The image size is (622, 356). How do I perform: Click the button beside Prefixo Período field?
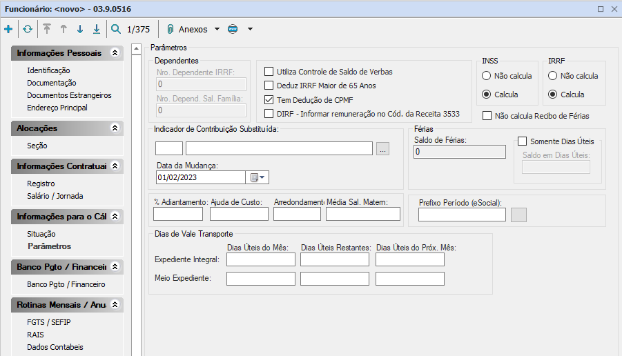(x=518, y=215)
